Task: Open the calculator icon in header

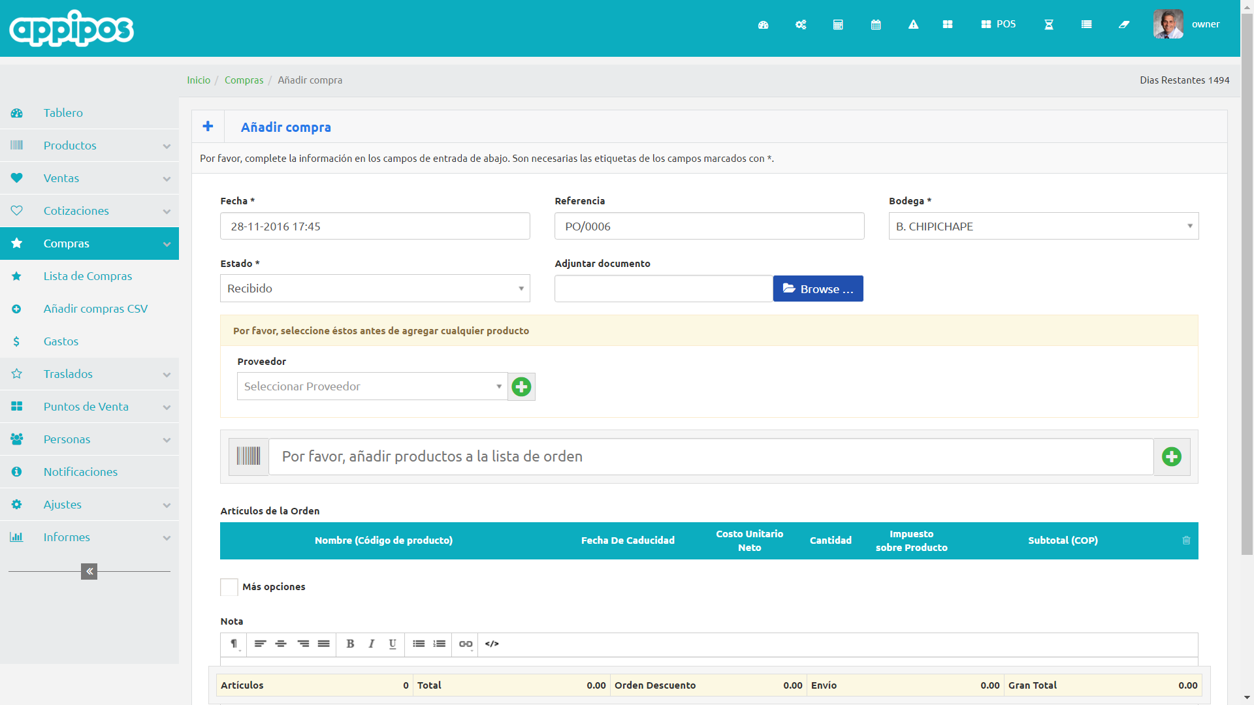Action: coord(838,25)
